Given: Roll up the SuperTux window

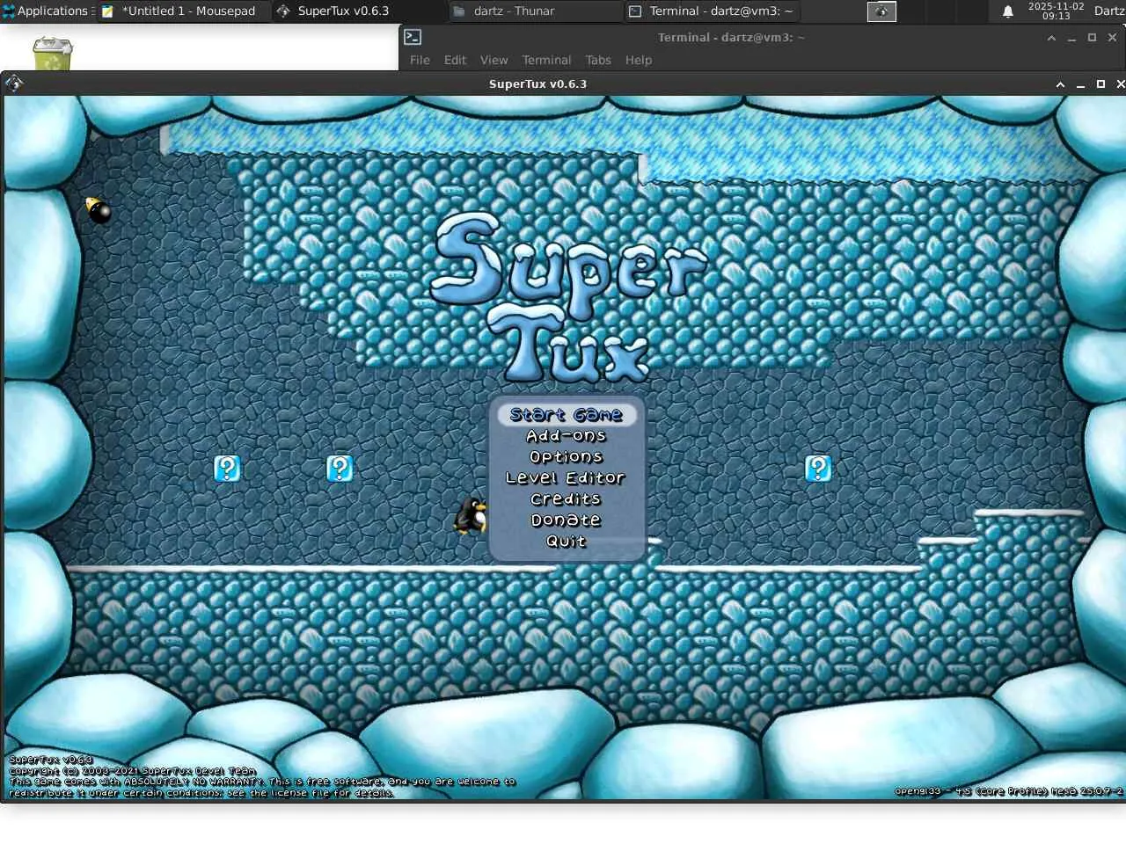Looking at the screenshot, I should click(x=1060, y=84).
